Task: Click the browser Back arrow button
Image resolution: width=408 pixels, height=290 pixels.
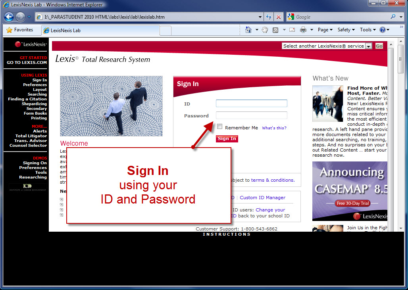Action: click(9, 17)
